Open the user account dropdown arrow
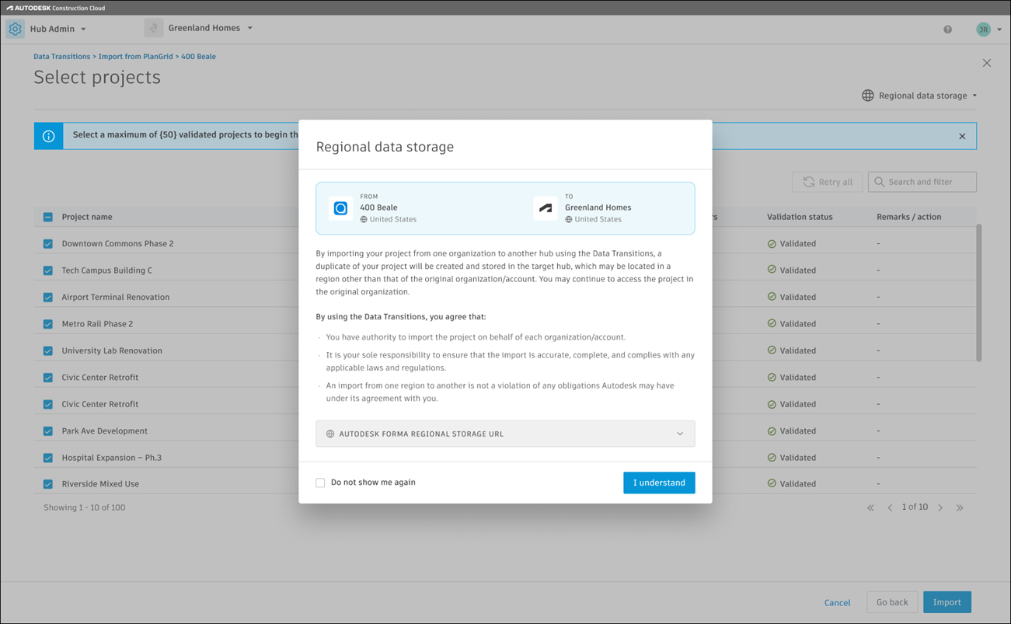Image resolution: width=1011 pixels, height=624 pixels. pos(999,30)
